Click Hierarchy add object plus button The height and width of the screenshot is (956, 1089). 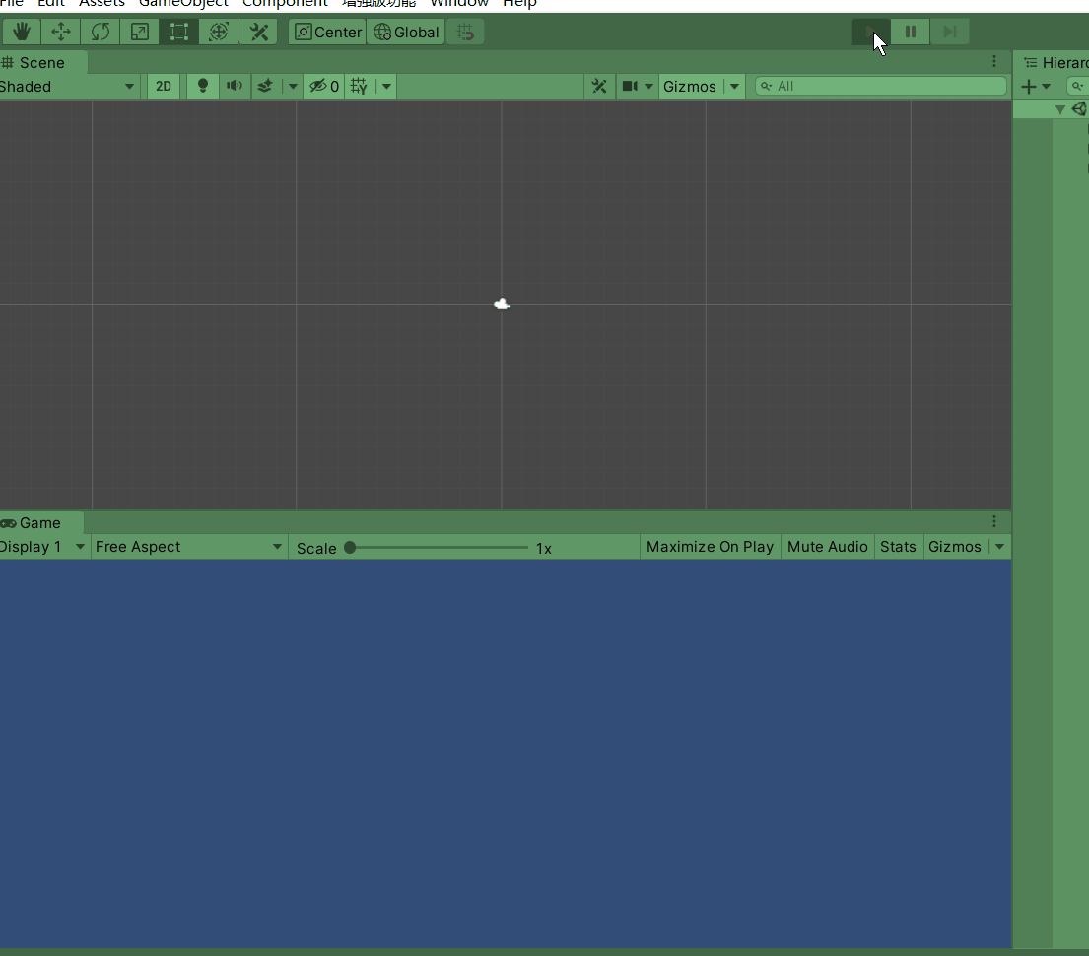click(1029, 87)
